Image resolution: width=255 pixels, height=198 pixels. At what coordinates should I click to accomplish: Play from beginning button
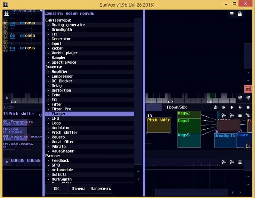[224, 108]
